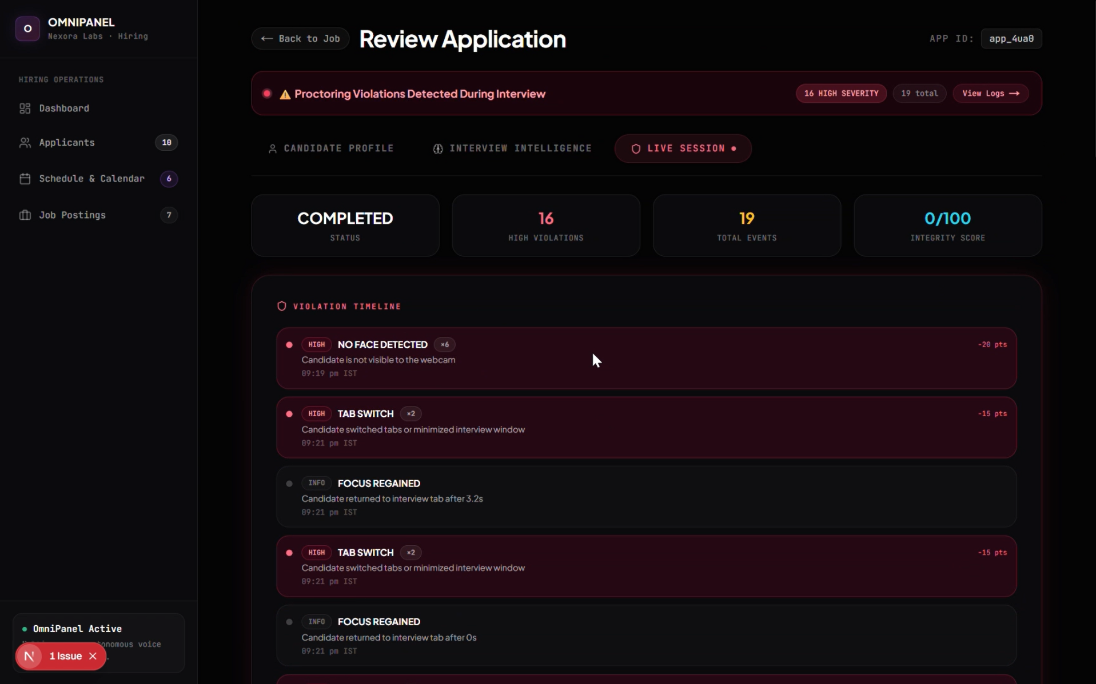Click the 16 High Violations card
Viewport: 1096px width, 684px height.
(546, 226)
